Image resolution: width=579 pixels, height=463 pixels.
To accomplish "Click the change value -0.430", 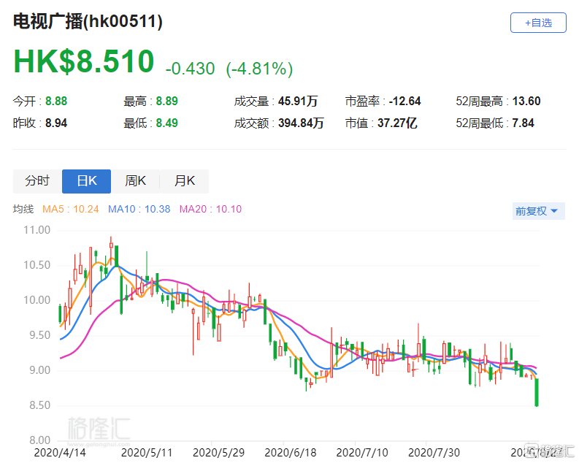I will point(190,69).
